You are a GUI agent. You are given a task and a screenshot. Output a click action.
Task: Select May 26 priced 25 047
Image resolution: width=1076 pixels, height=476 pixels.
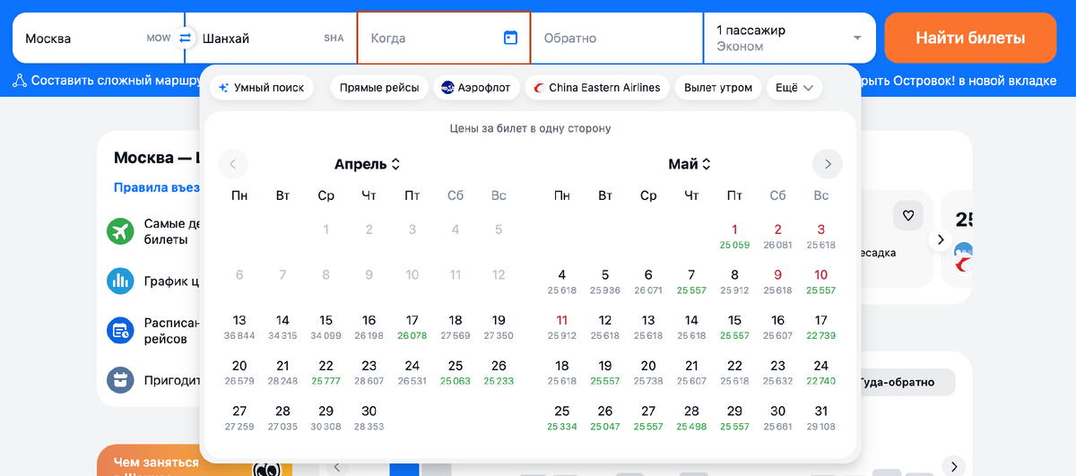[605, 418]
